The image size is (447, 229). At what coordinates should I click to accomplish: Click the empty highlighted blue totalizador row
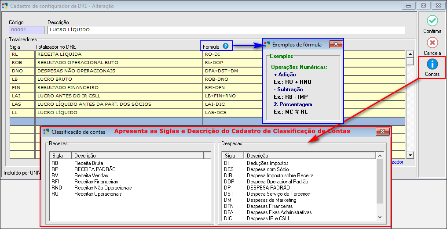207,121
